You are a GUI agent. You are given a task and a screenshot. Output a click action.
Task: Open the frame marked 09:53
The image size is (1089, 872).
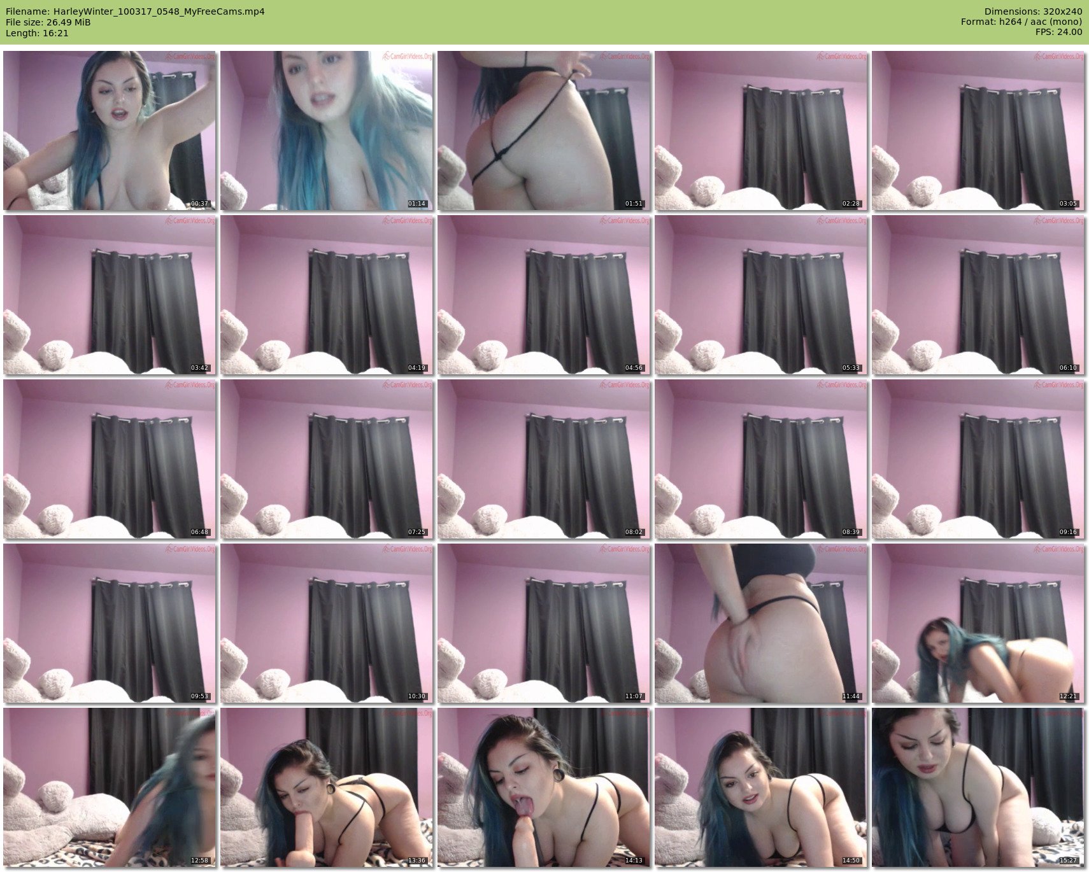coord(110,623)
